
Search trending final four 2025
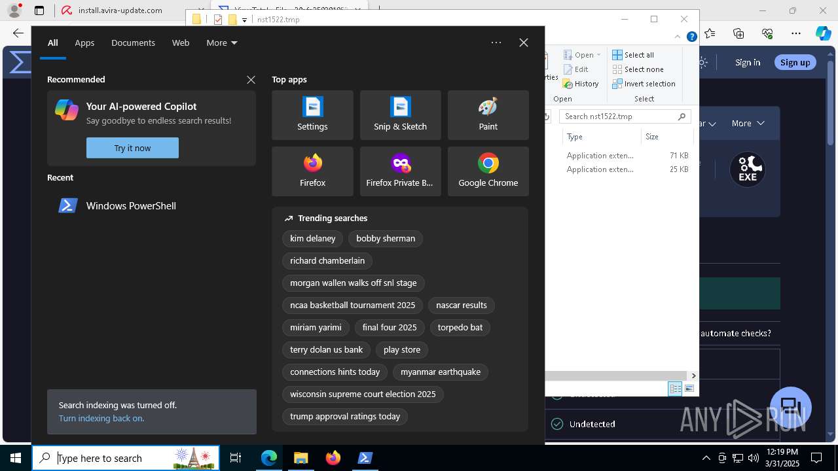390,327
